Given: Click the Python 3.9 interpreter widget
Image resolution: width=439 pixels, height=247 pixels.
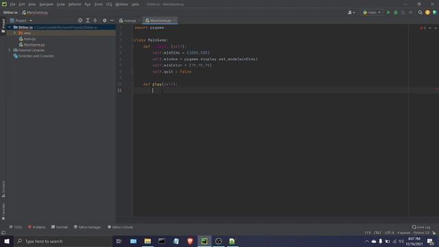Looking at the screenshot, I should (x=421, y=233).
